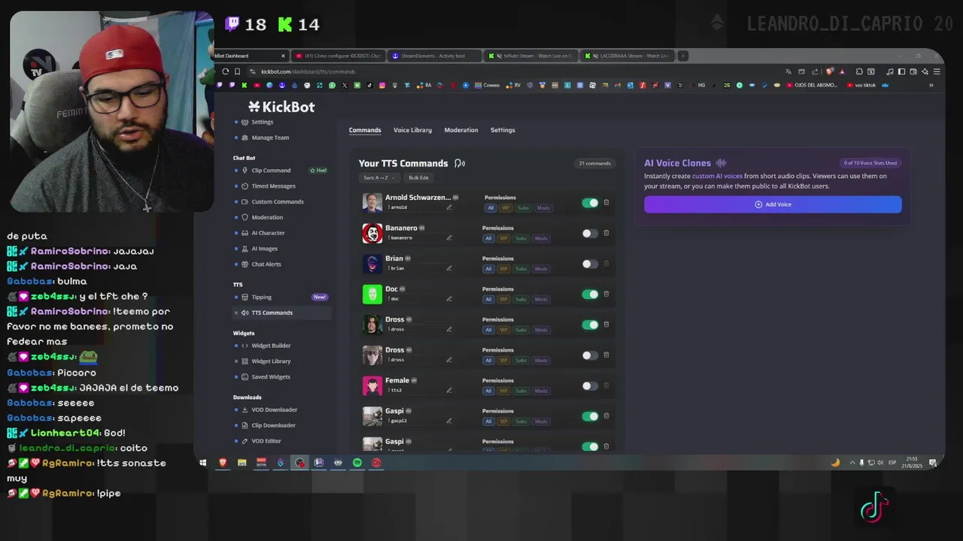The height and width of the screenshot is (541, 963).
Task: Enable the Female tts2 command
Action: click(590, 385)
